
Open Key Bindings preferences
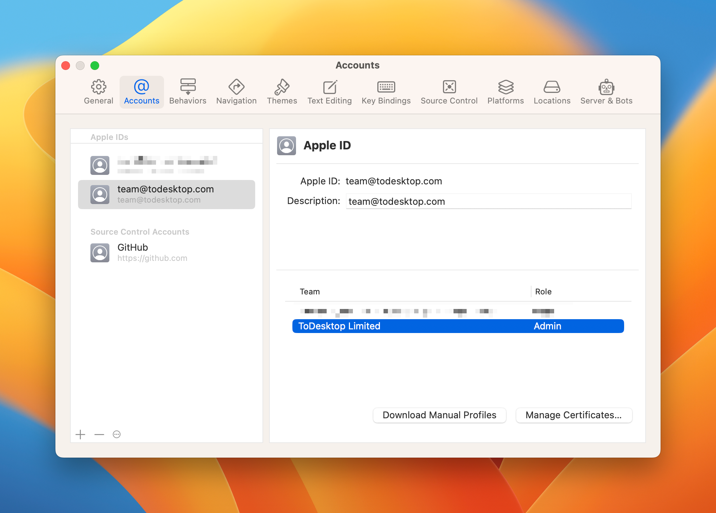pos(386,92)
